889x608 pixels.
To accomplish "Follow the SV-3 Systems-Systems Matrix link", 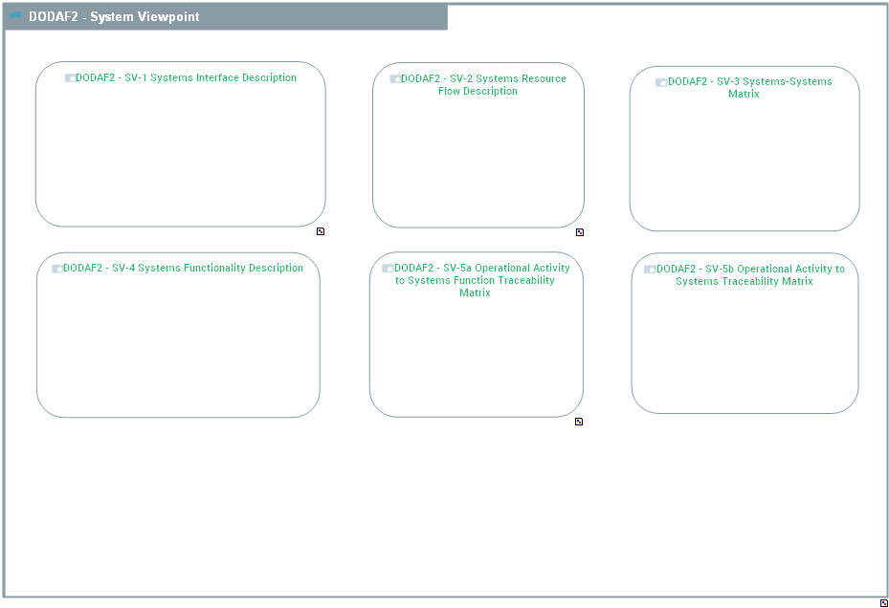I will [x=748, y=88].
